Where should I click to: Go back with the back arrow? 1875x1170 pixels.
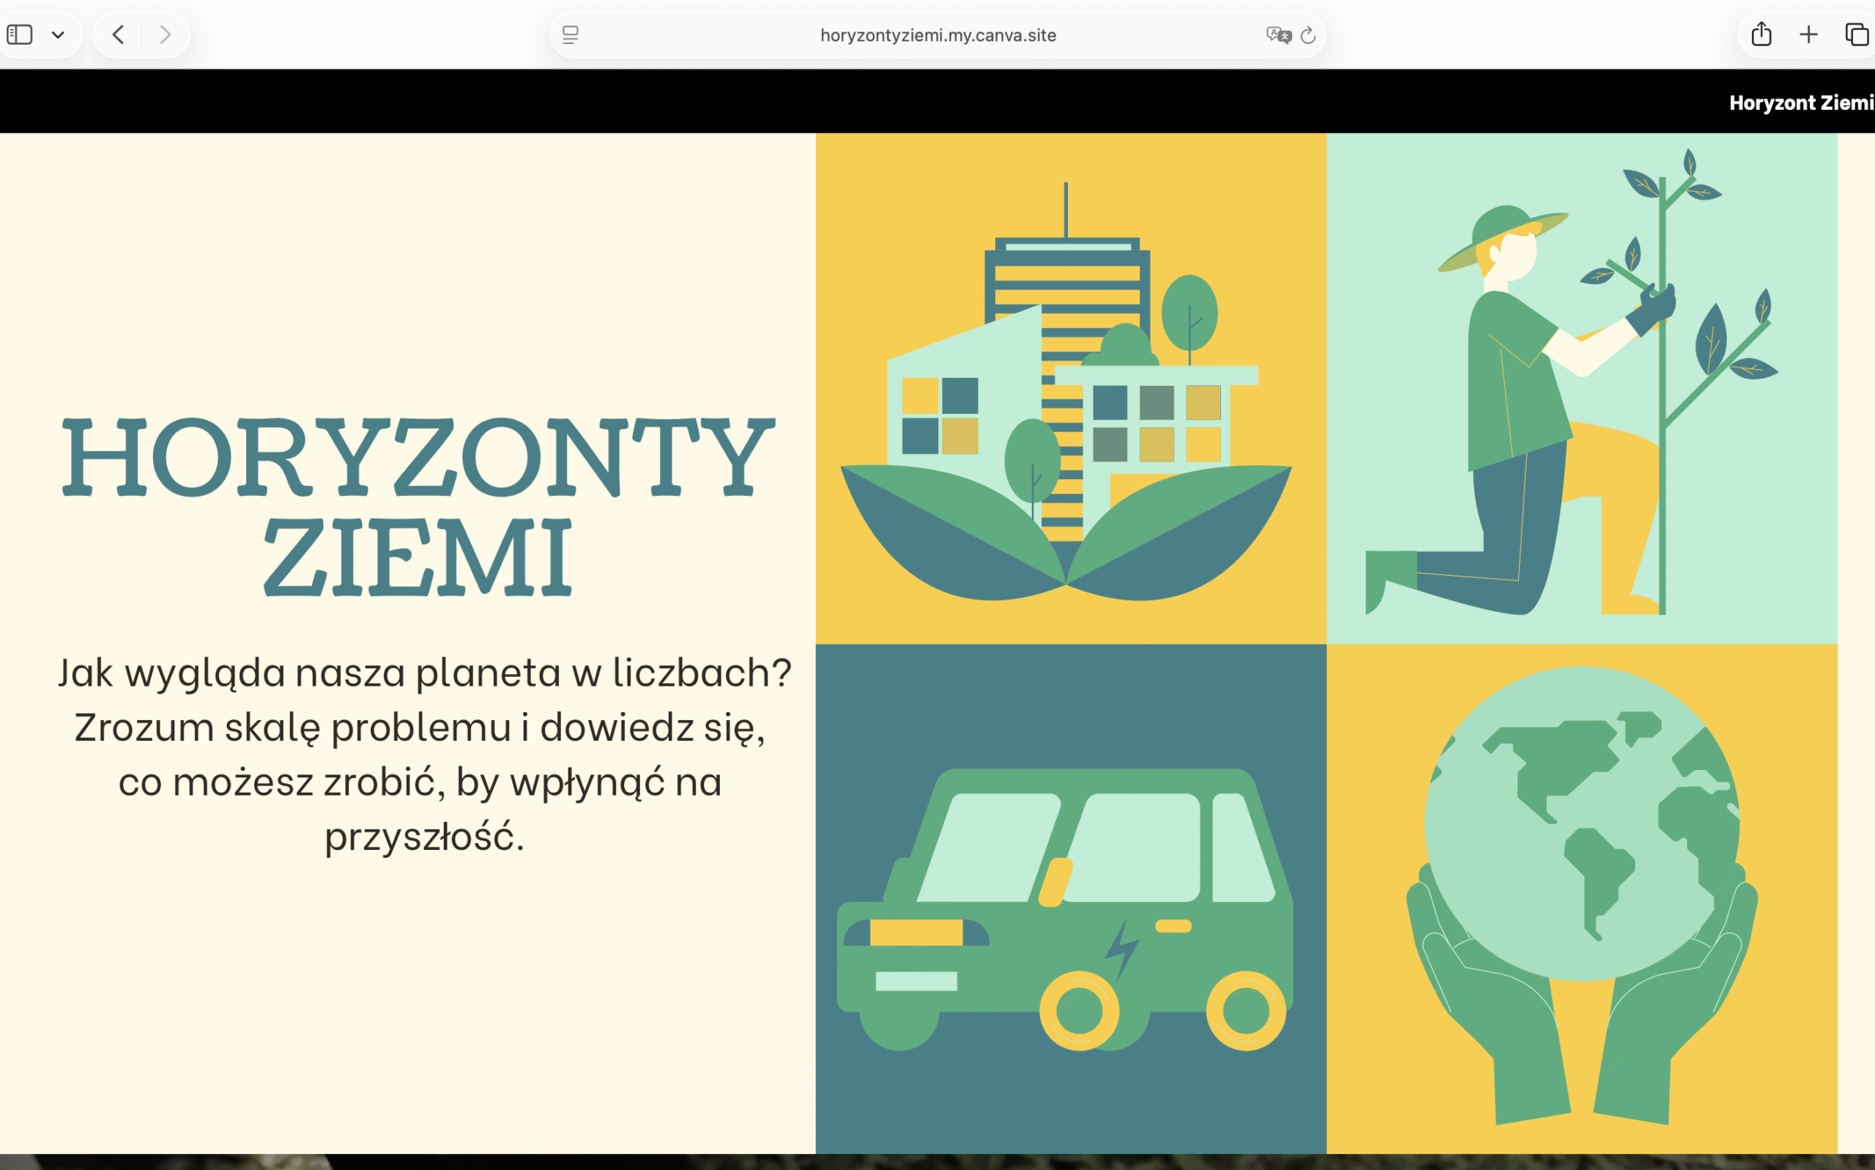[119, 35]
